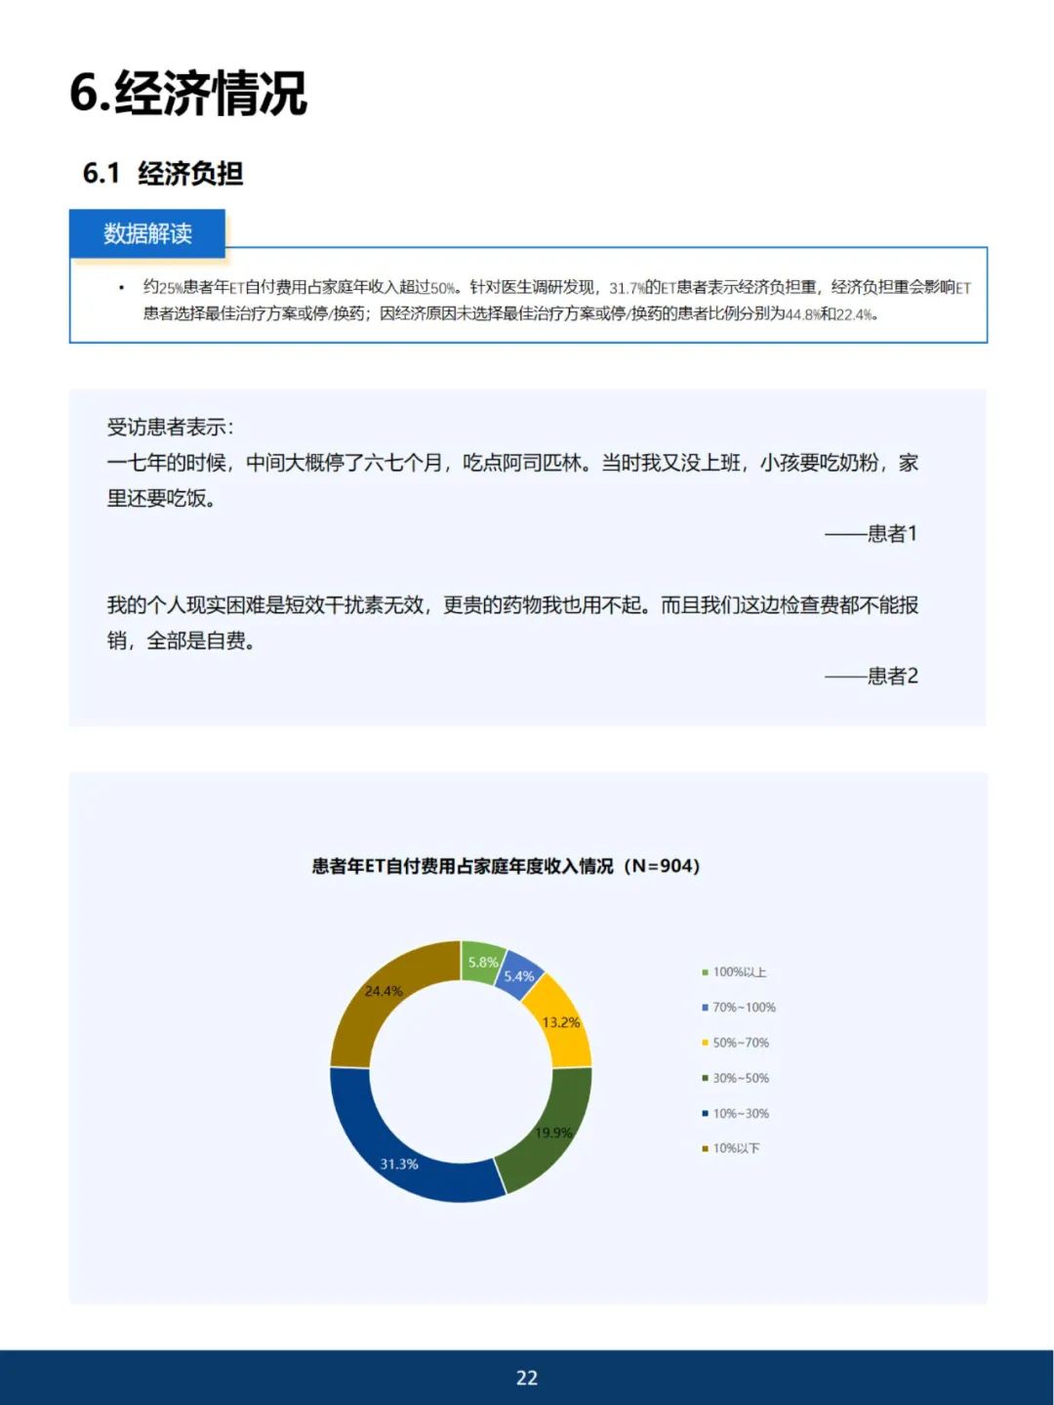Viewport: 1054px width, 1405px height.
Task: Select the 24.4% donut chart segment
Action: click(383, 990)
